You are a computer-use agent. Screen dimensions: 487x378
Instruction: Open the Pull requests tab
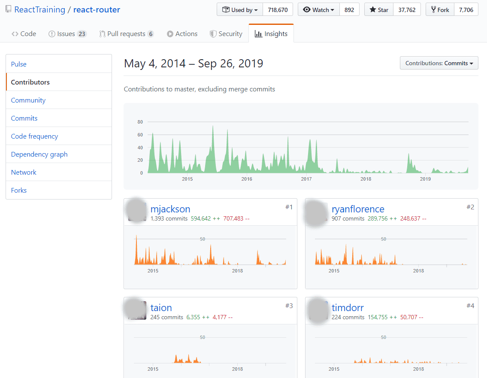127,34
